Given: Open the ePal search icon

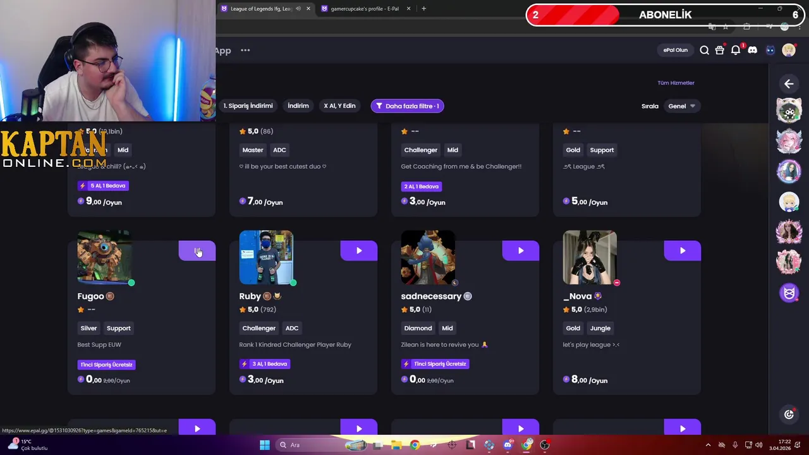Looking at the screenshot, I should coord(704,50).
